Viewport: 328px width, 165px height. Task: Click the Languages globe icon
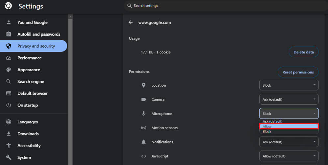pos(9,122)
